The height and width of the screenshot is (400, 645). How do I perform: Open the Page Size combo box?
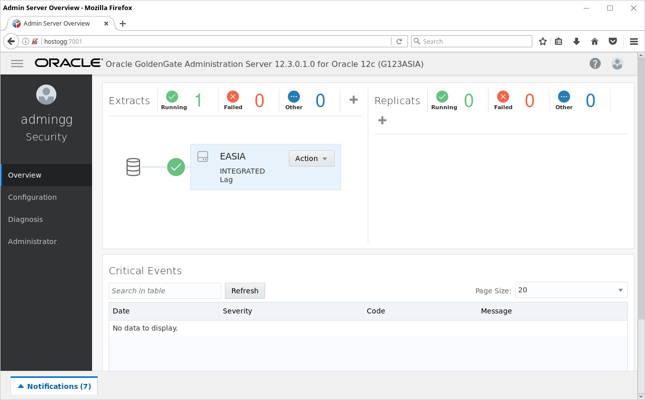(x=571, y=290)
